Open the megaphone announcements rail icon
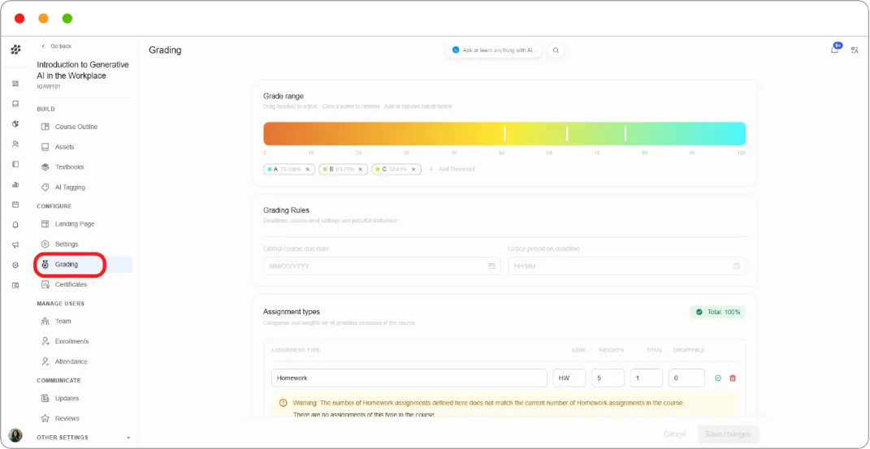Screen dimensions: 870x449 coord(15,245)
